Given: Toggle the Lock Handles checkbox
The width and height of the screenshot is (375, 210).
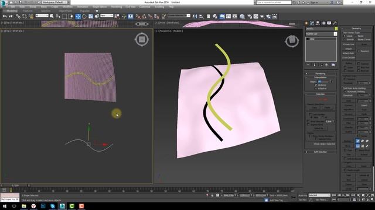Looking at the screenshot, I should (310, 114).
